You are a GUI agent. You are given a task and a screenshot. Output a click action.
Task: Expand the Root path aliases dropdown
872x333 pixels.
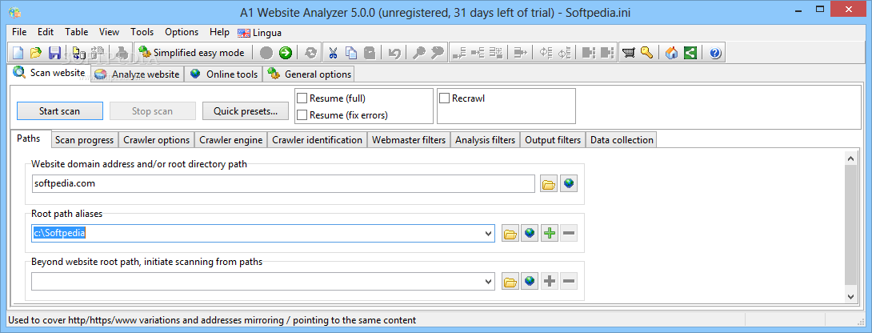[488, 234]
